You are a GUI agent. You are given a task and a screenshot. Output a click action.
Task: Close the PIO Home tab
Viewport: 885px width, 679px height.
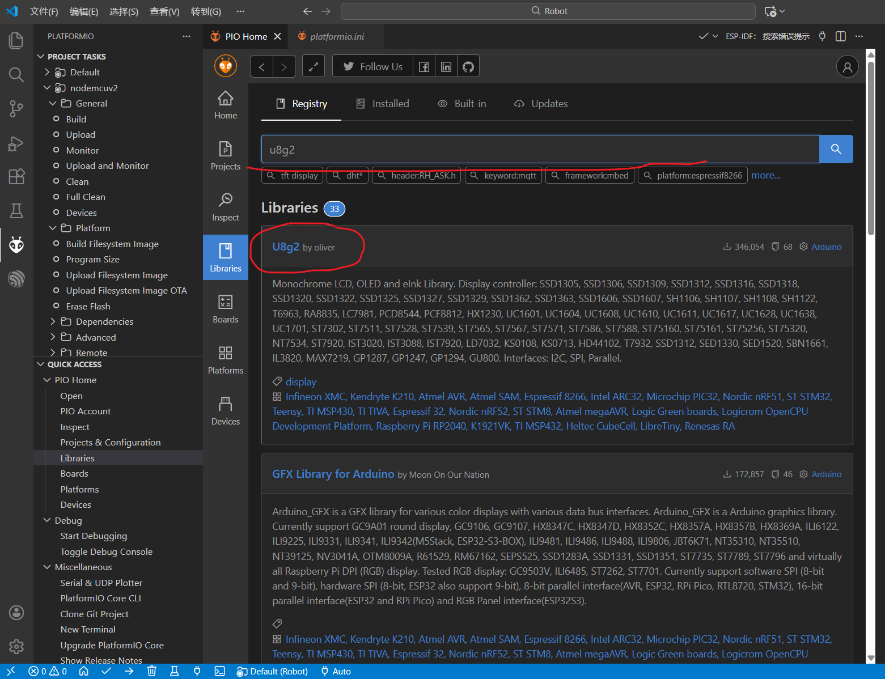pos(277,36)
